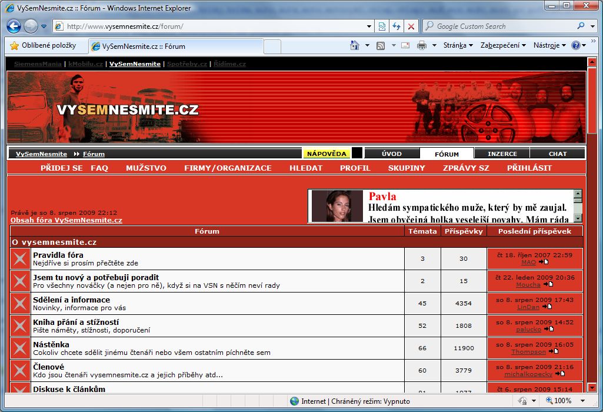
Task: Toggle the Compatibility View icon
Action: (382, 26)
